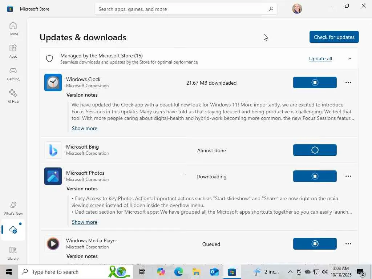372x279 pixels.
Task: Click the Downloading status for Microsoft Photos
Action: pos(211,177)
